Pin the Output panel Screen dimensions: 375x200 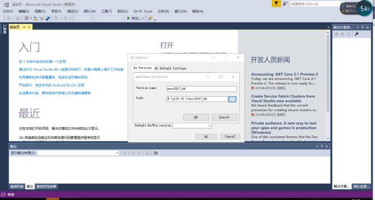[x=322, y=146]
